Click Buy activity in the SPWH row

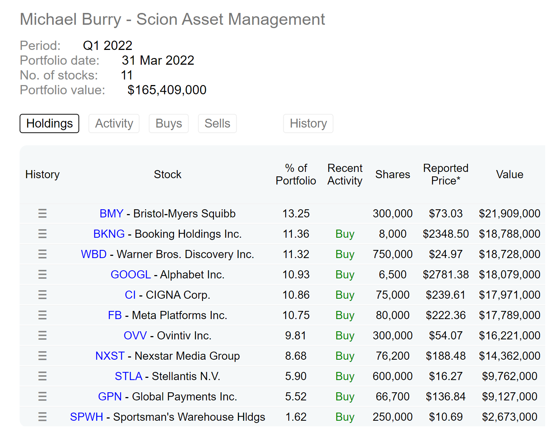pos(345,417)
